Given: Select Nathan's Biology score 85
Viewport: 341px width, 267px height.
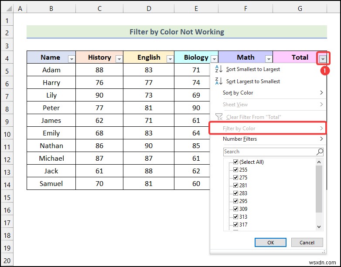Looking at the screenshot, I should [192, 145].
